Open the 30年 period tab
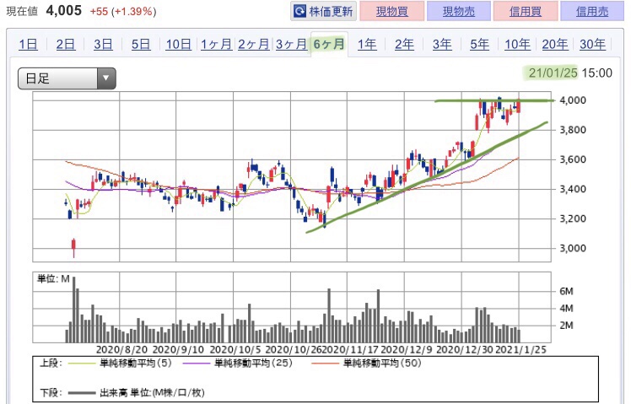The image size is (631, 404). pyautogui.click(x=592, y=45)
